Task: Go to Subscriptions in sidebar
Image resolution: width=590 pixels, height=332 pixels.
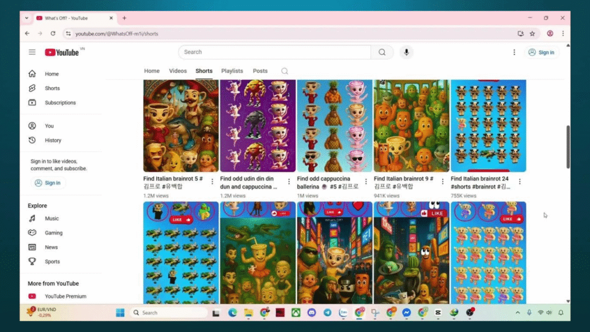Action: [60, 103]
